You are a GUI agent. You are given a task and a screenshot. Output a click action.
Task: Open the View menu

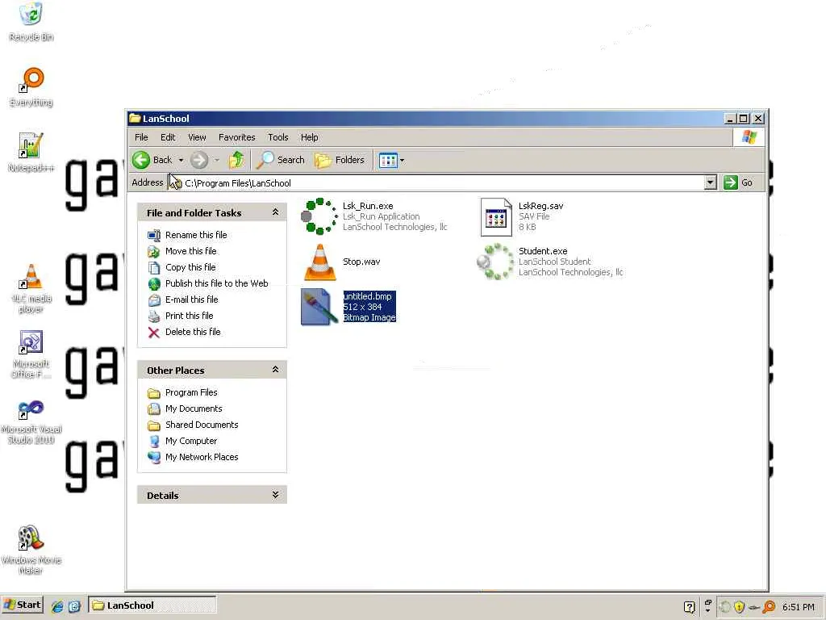pos(197,137)
